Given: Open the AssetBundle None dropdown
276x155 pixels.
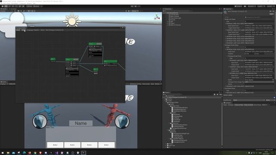Looking at the screenshot, I should 249,100.
